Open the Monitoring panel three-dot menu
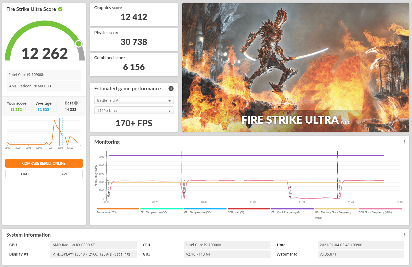This screenshot has height=267, width=412. pyautogui.click(x=404, y=142)
